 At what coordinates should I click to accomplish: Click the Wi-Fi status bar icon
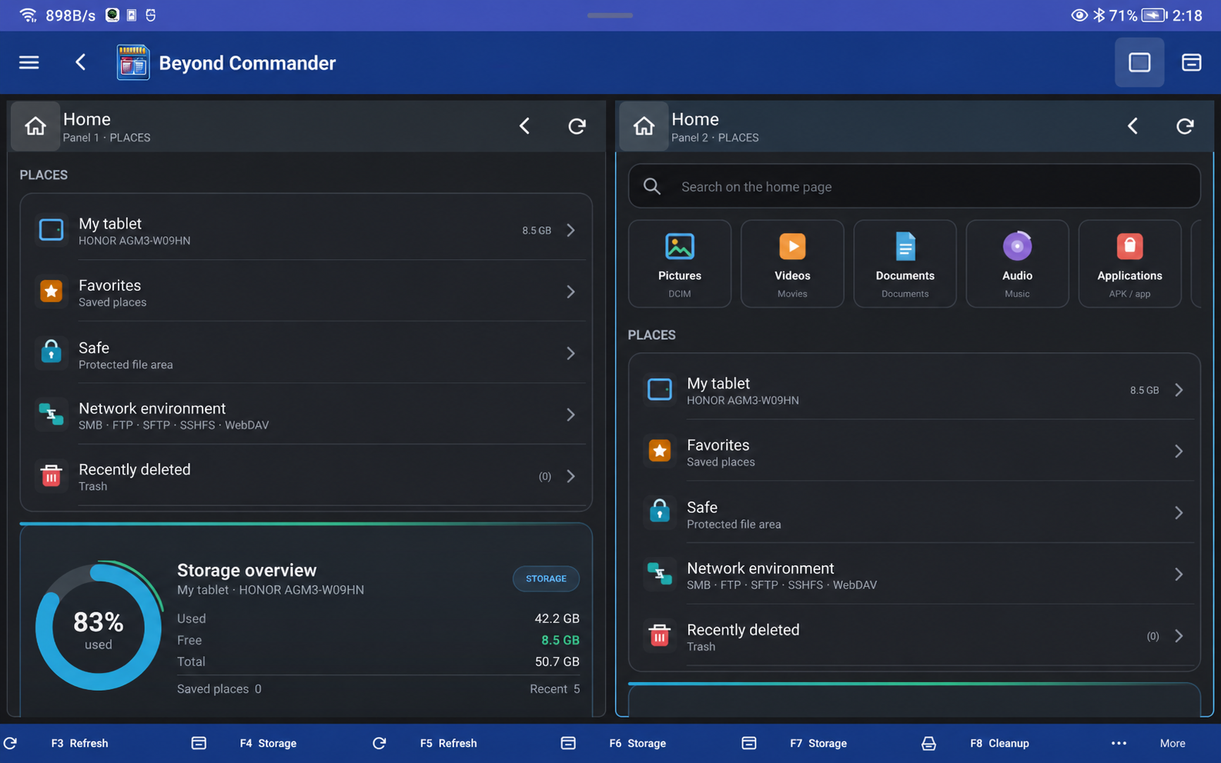click(x=28, y=15)
